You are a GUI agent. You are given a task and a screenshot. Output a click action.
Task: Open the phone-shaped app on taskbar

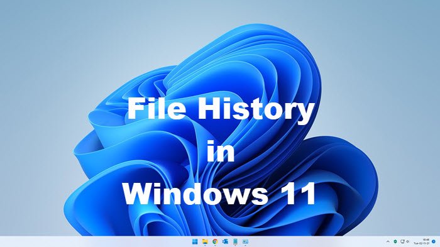click(x=235, y=241)
